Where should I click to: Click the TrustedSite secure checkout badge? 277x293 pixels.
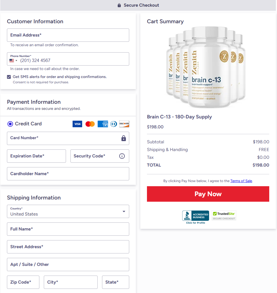[224, 216]
